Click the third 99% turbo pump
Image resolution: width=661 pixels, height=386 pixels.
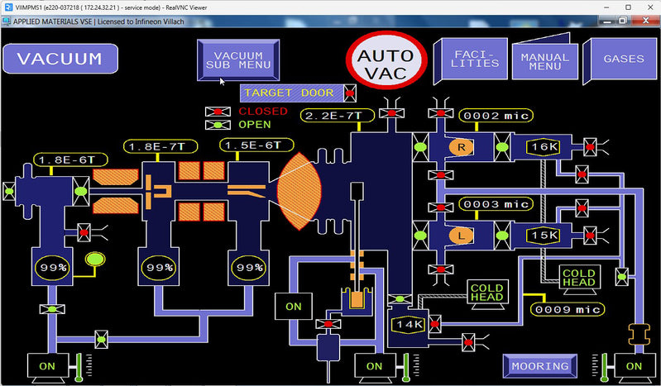249,267
